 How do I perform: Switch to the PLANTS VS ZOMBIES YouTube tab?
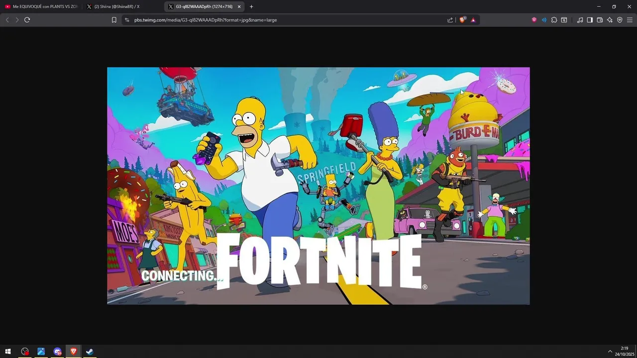[x=42, y=6]
